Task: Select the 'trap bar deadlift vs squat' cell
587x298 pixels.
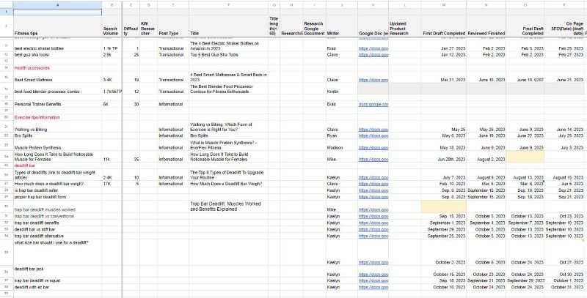Action: point(58,280)
